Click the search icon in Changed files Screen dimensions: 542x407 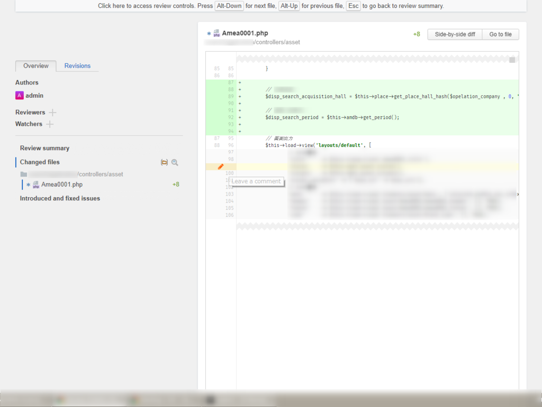pos(175,162)
